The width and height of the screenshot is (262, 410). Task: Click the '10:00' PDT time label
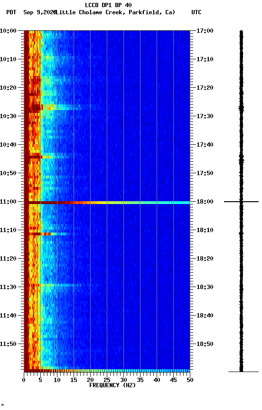point(8,31)
